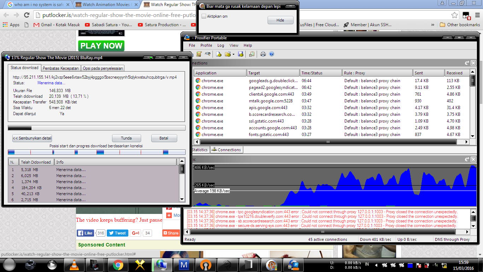The image size is (483, 272).
Task: Click the blue M application taskbar icon
Action: 184,265
